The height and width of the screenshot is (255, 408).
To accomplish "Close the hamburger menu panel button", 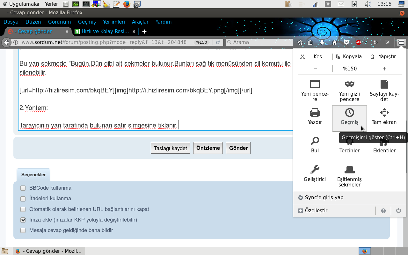I will pyautogui.click(x=401, y=42).
